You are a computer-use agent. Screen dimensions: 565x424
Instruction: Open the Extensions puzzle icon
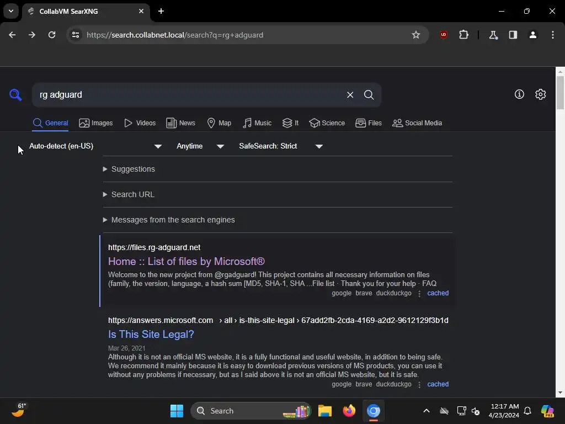click(x=463, y=35)
